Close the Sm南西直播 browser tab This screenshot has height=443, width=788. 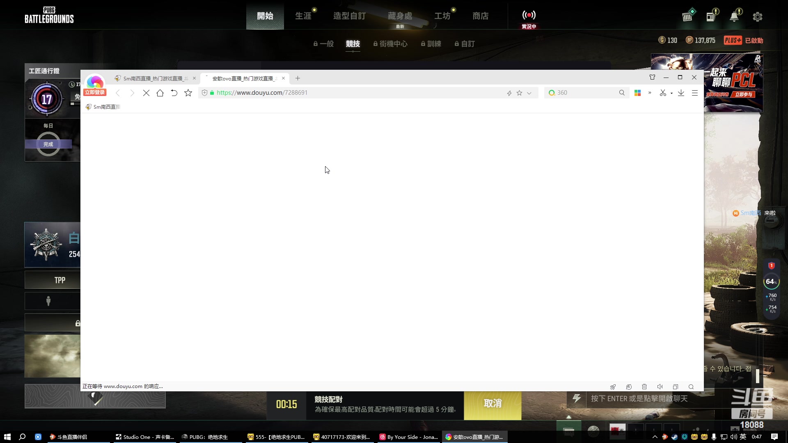(194, 78)
